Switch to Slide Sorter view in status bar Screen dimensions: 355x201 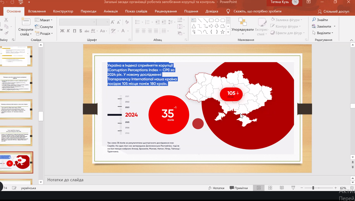[270, 188]
